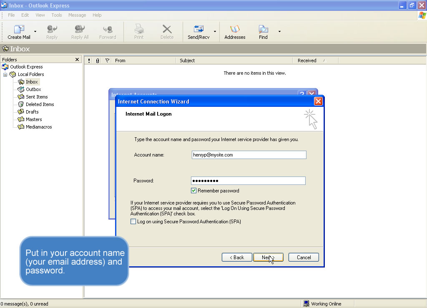427x308 pixels.
Task: Click the Back button in wizard
Action: 237,258
